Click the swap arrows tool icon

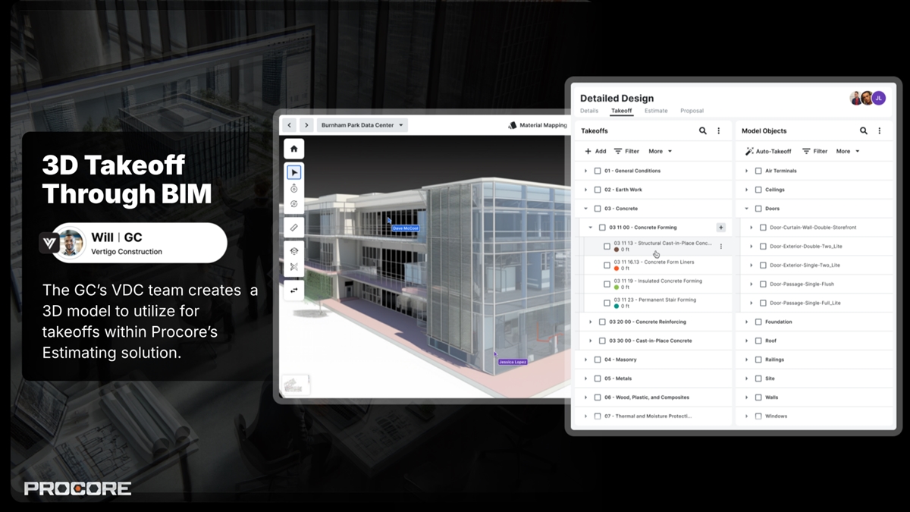click(x=294, y=291)
